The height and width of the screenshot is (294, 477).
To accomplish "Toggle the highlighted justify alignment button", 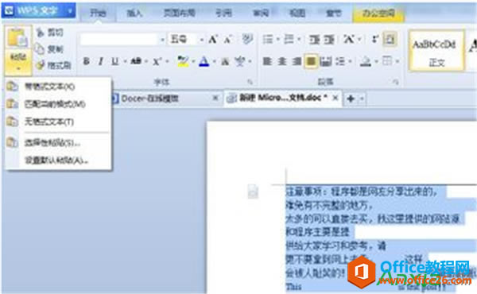I will point(311,61).
